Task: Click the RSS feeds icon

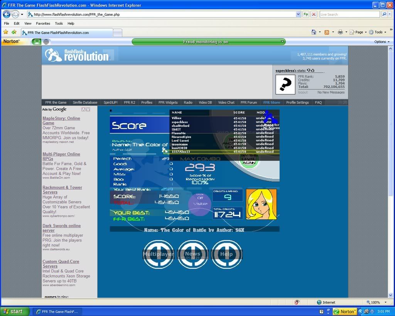Action: point(327,32)
